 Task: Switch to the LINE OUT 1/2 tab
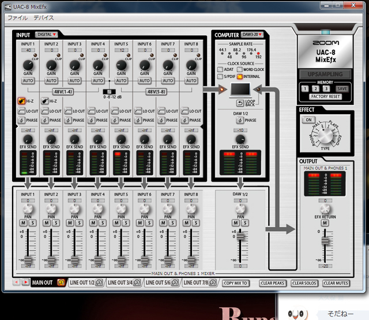pos(82,283)
